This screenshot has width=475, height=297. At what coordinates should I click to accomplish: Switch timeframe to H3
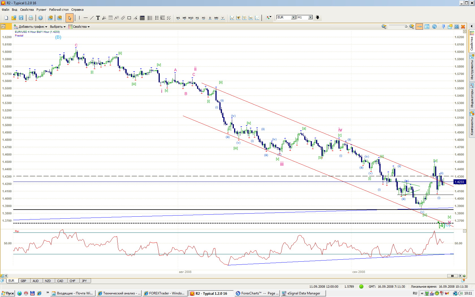pos(204,18)
